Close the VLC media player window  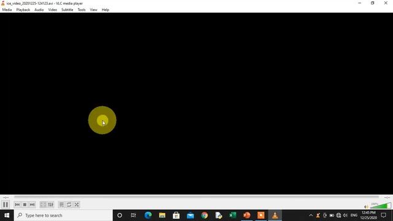(386, 3)
